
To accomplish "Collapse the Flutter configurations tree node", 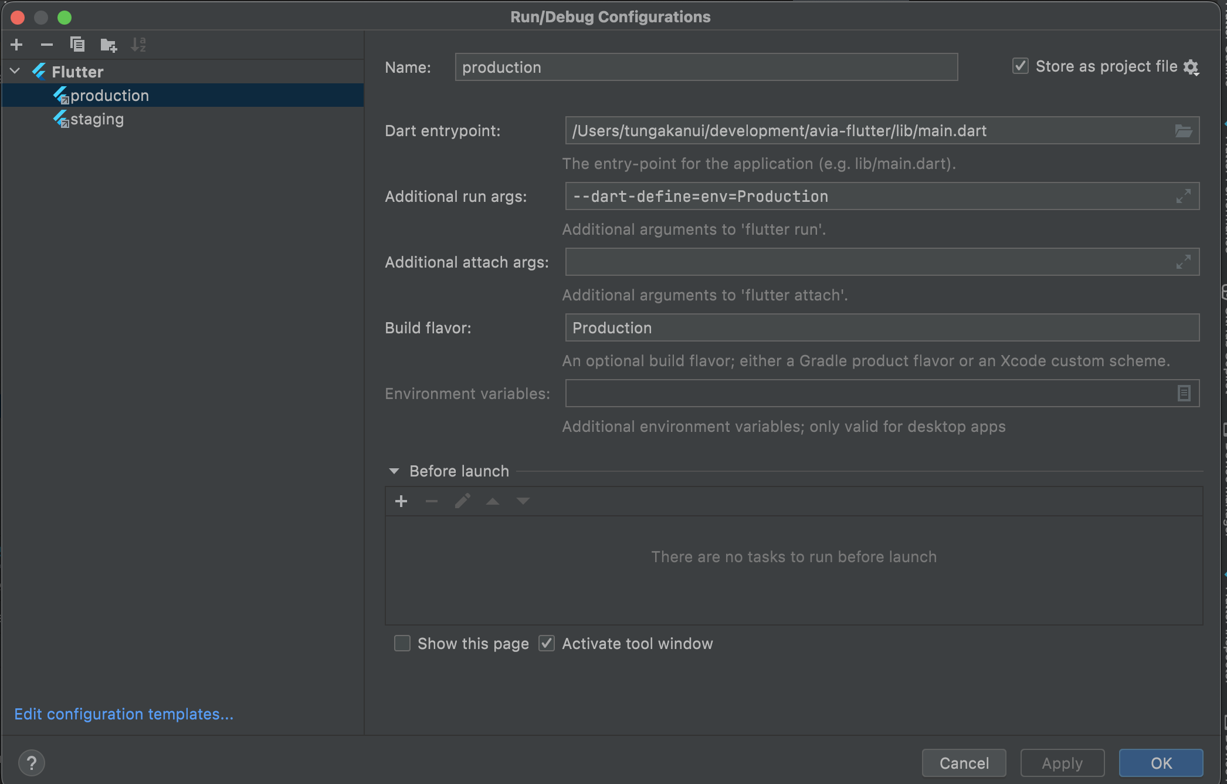I will pos(15,72).
